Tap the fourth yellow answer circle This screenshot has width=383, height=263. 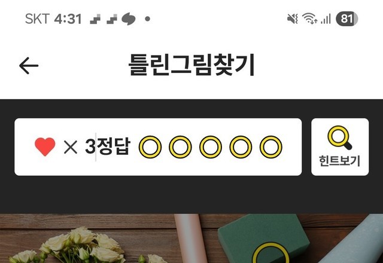point(241,147)
